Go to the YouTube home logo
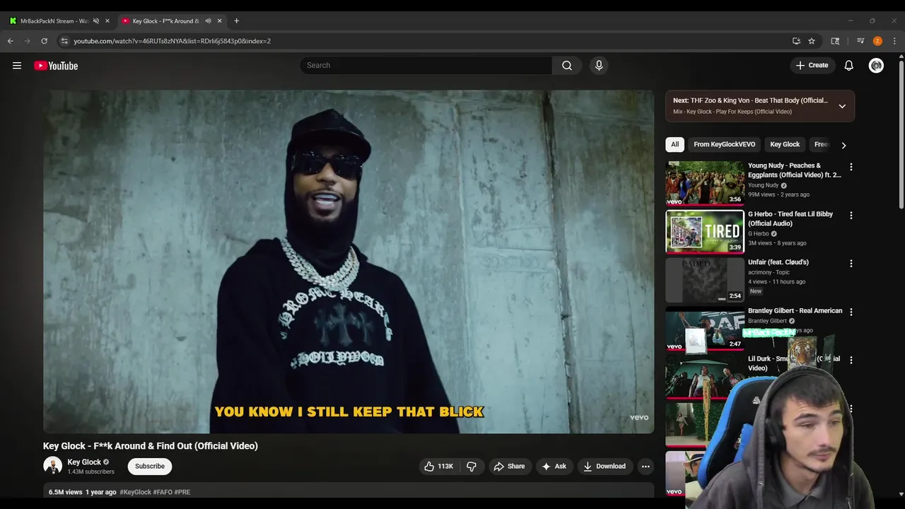The image size is (905, 509). (56, 66)
